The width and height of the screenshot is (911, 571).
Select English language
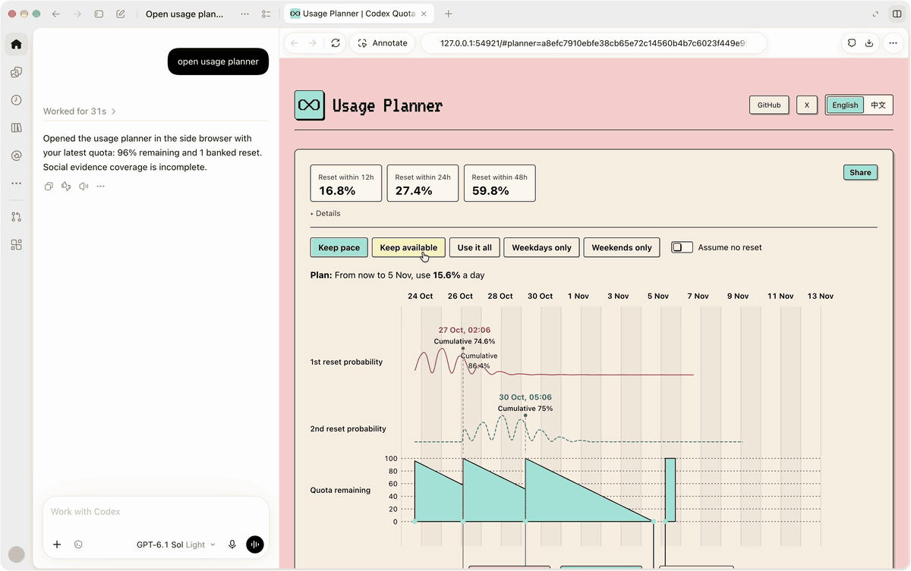coord(845,105)
